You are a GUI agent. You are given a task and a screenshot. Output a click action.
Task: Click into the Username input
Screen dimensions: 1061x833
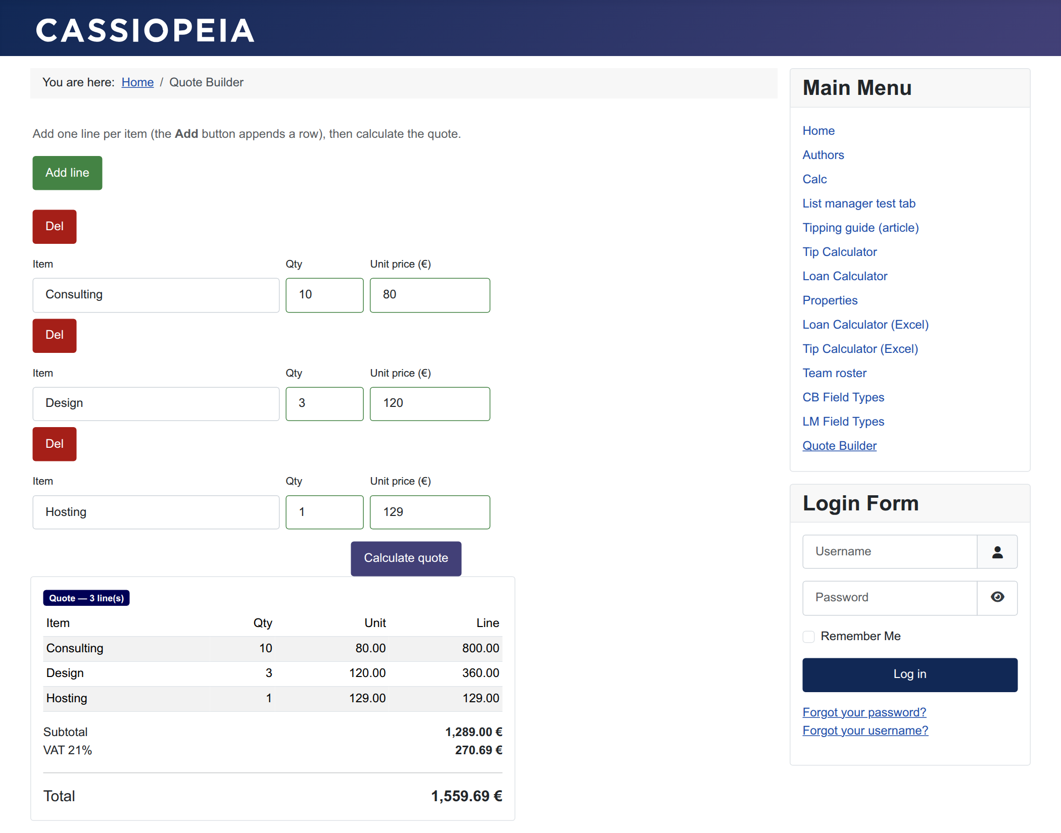(x=889, y=552)
